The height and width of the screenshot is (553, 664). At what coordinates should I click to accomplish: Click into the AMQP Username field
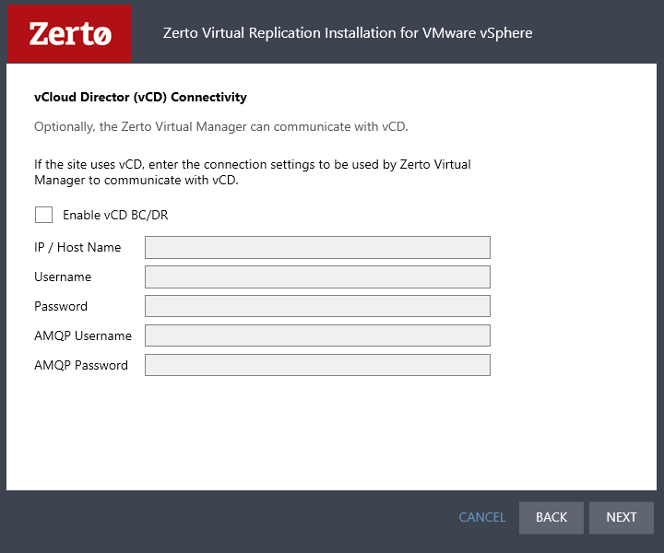click(317, 335)
